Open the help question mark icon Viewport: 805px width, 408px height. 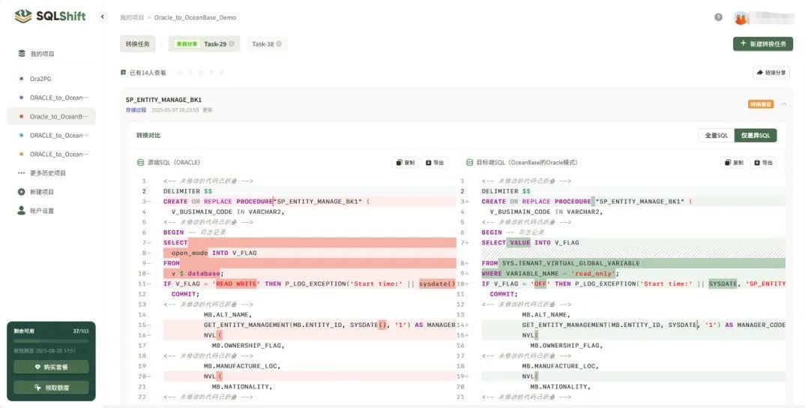coord(718,17)
